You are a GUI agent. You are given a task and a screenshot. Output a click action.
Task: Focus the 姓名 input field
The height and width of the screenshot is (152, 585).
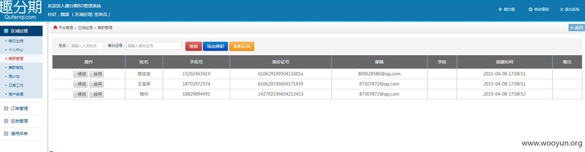pos(87,46)
